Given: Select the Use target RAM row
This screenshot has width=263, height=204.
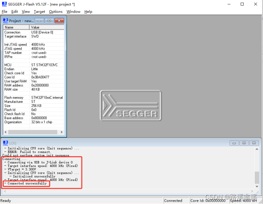Looking at the screenshot, I should 33,81.
